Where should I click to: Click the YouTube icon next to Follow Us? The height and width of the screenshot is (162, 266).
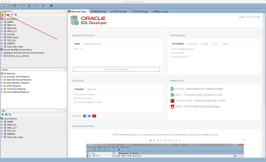tap(94, 116)
